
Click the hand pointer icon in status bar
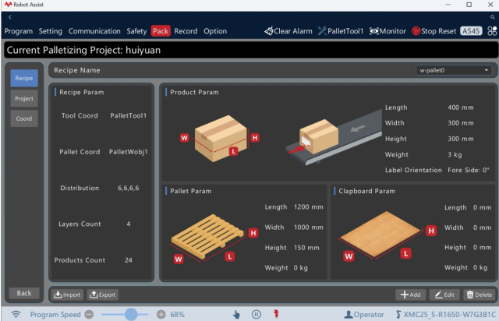click(x=236, y=315)
